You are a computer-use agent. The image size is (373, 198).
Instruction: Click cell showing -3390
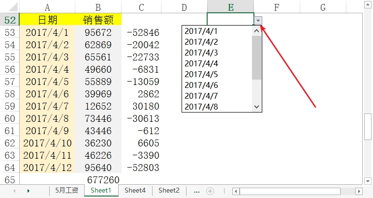pos(141,155)
